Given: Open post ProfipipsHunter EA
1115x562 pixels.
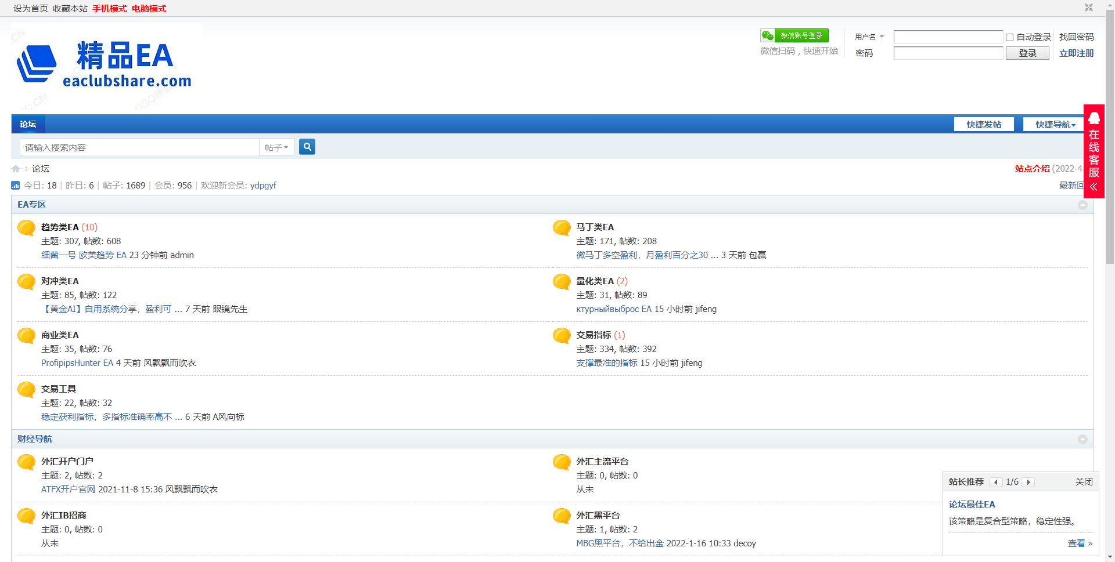Looking at the screenshot, I should tap(77, 363).
